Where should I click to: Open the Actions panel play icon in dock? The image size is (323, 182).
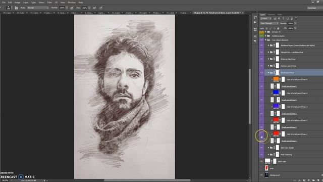tap(255, 22)
